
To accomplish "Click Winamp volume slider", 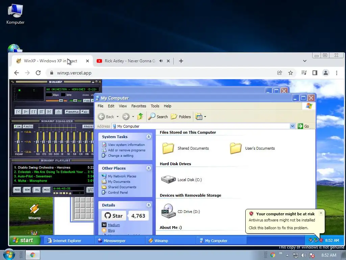I will 56,101.
